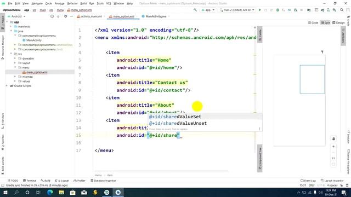Collapse the res folder
This screenshot has height=197, width=351.
(11, 54)
